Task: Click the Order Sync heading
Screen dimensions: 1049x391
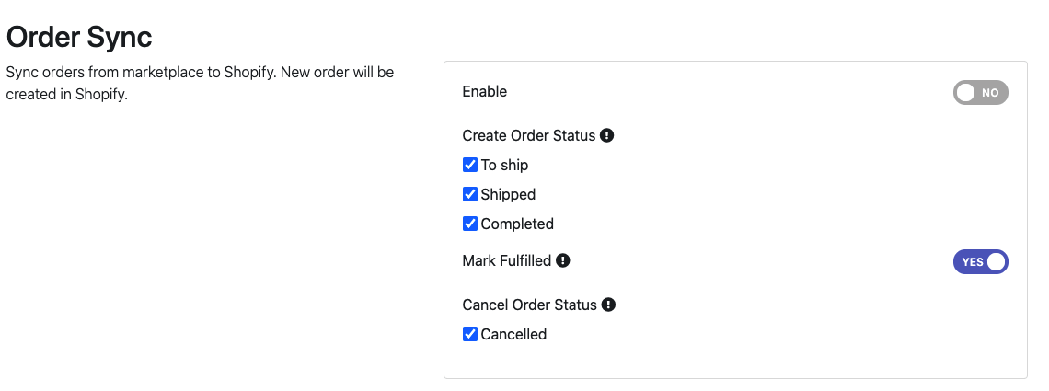Action: click(79, 37)
